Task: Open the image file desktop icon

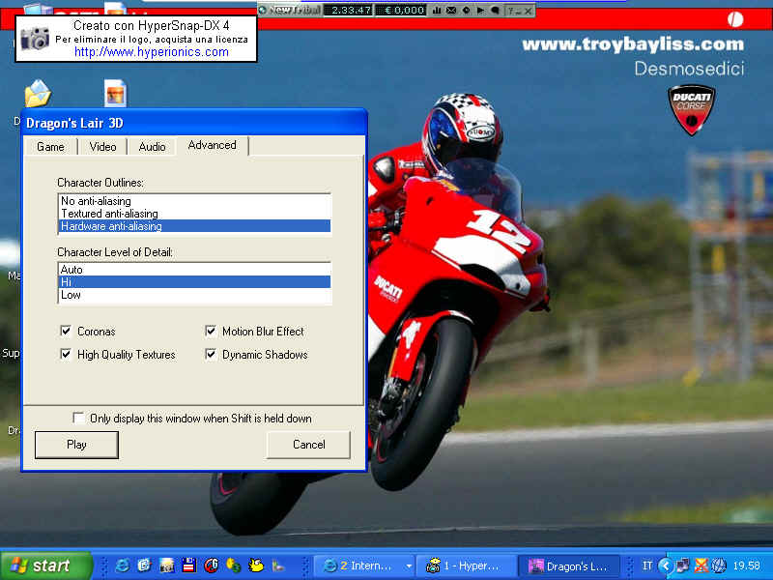Action: pyautogui.click(x=115, y=94)
